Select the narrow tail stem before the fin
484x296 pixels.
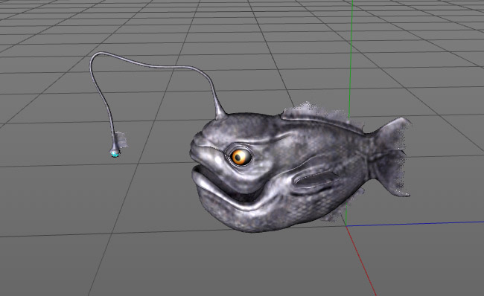(x=374, y=154)
